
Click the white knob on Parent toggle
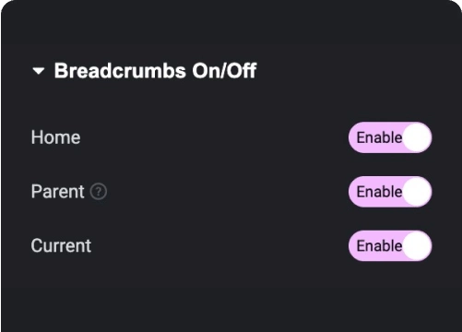[417, 192]
